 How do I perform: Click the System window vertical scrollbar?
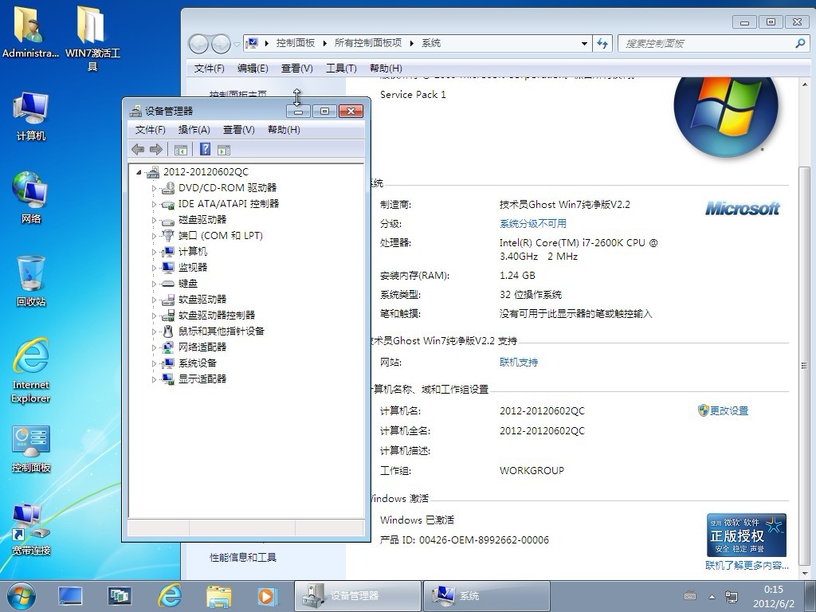click(x=805, y=365)
